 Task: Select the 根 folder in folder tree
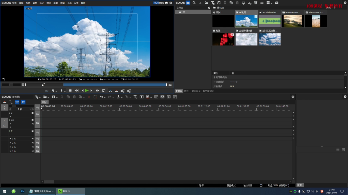193,12
